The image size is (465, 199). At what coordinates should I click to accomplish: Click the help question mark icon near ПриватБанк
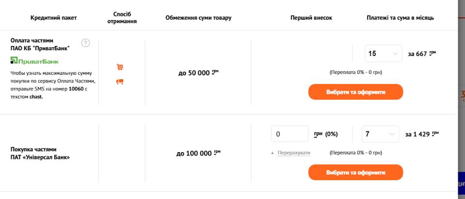pos(85,43)
